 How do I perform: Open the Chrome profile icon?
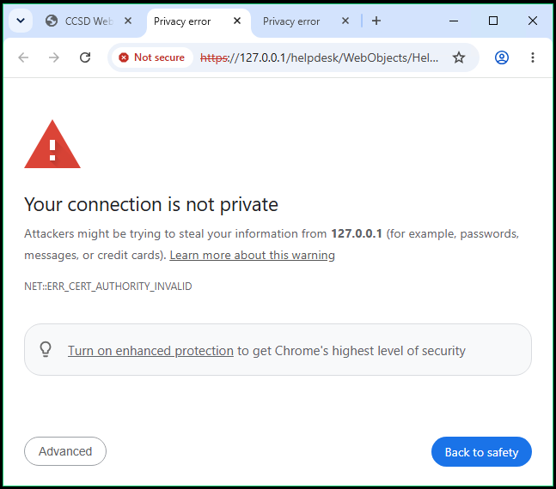pyautogui.click(x=502, y=57)
